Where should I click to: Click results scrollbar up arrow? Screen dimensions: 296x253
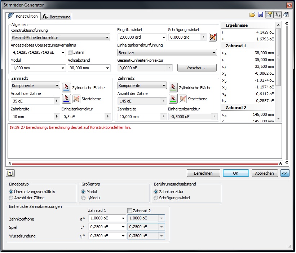(x=279, y=25)
